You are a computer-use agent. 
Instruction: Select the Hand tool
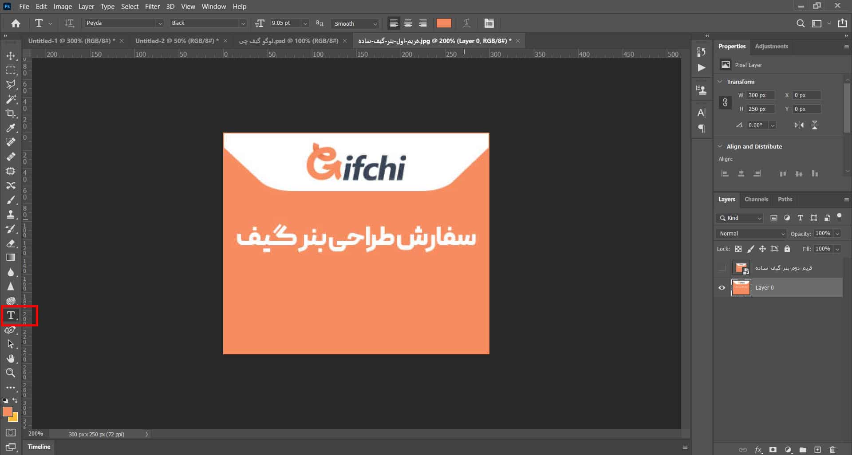pos(11,358)
